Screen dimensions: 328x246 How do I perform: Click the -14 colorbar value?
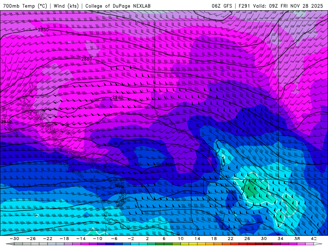tap(81, 239)
